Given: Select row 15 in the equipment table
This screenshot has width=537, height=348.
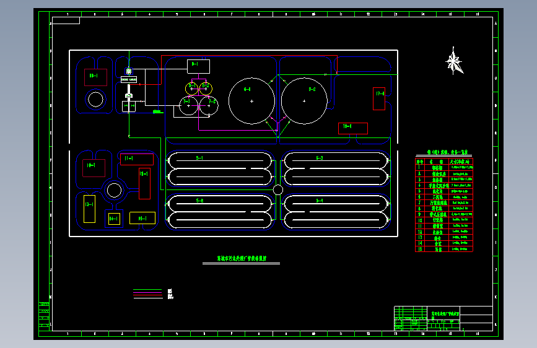Looking at the screenshot, I should click(444, 249).
